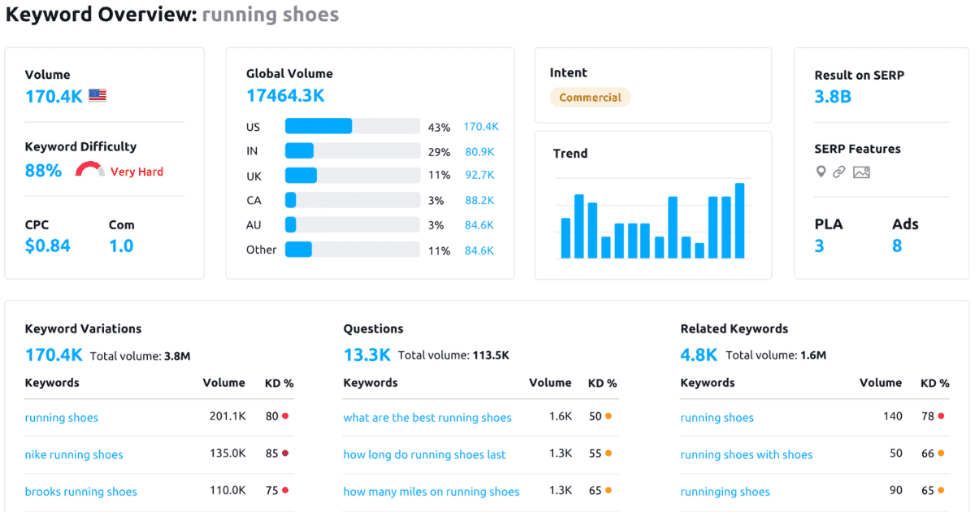The width and height of the screenshot is (975, 512).
Task: Click the orange KD dot for runninging shoes
Action: click(941, 491)
